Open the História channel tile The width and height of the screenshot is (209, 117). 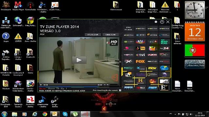click(x=140, y=81)
